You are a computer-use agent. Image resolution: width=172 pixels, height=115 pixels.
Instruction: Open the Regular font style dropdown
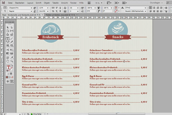point(31,11)
